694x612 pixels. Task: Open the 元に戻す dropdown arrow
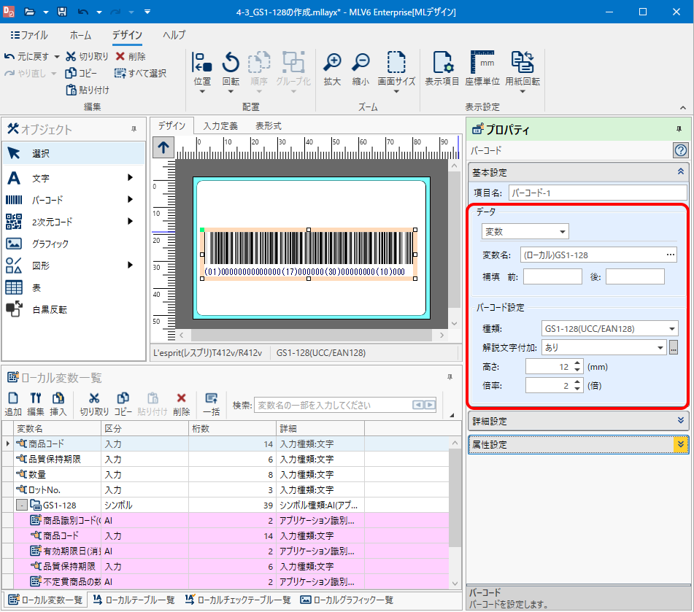point(57,57)
